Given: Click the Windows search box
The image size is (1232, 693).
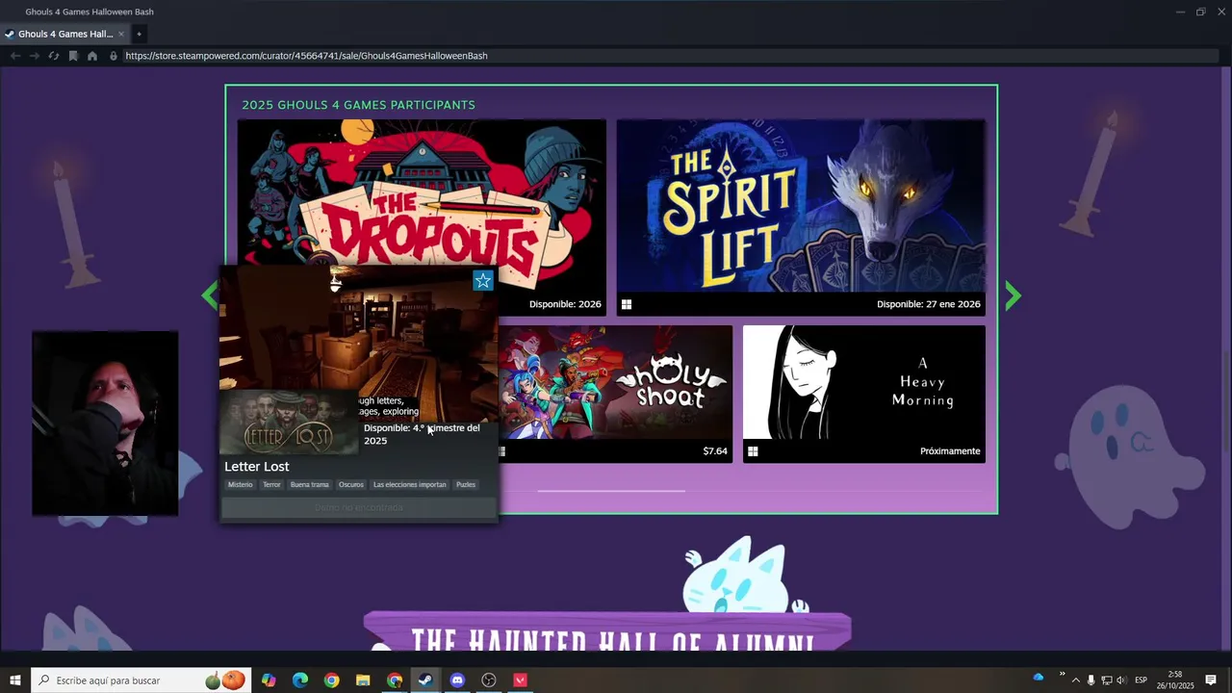Looking at the screenshot, I should click(141, 680).
